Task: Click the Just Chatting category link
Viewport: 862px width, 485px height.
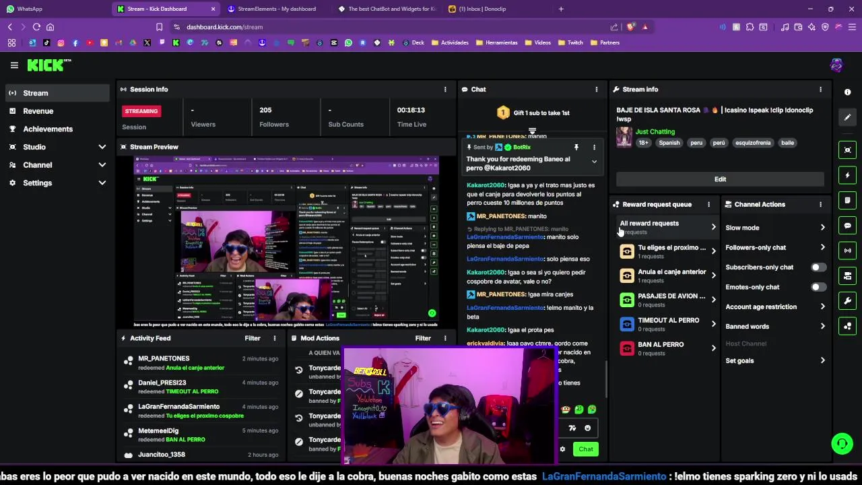Action: [x=655, y=131]
